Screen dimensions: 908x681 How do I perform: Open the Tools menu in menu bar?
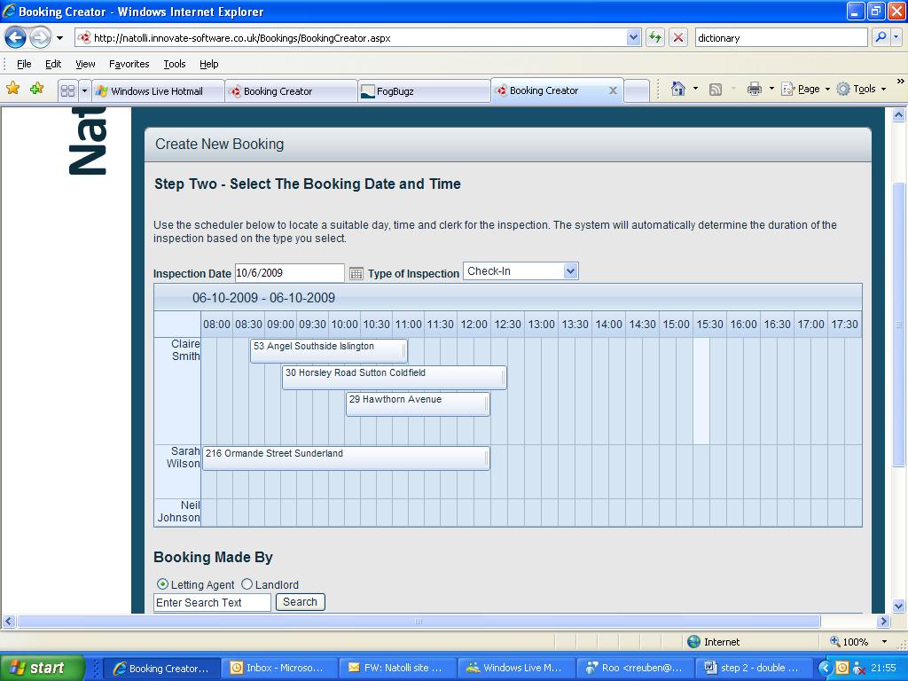[175, 64]
